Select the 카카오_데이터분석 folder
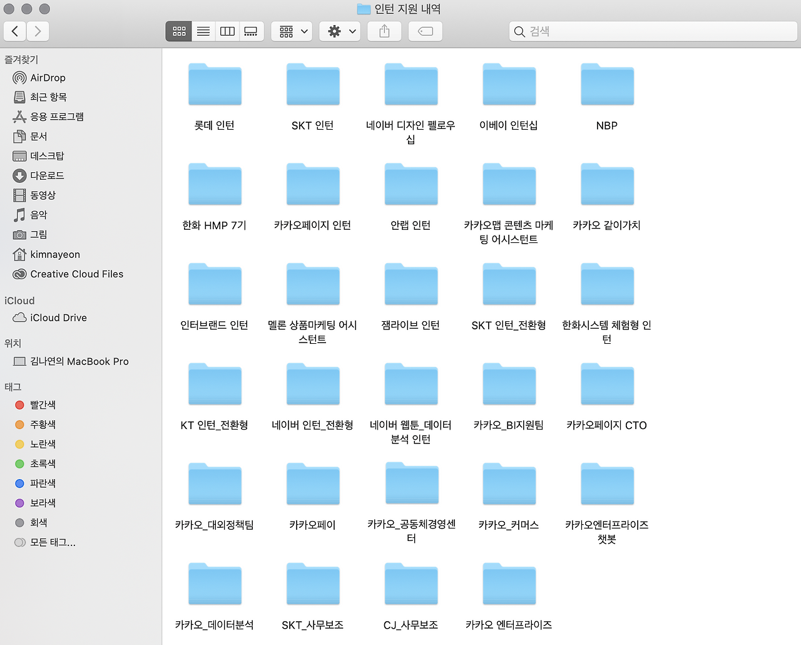801x645 pixels. (215, 597)
